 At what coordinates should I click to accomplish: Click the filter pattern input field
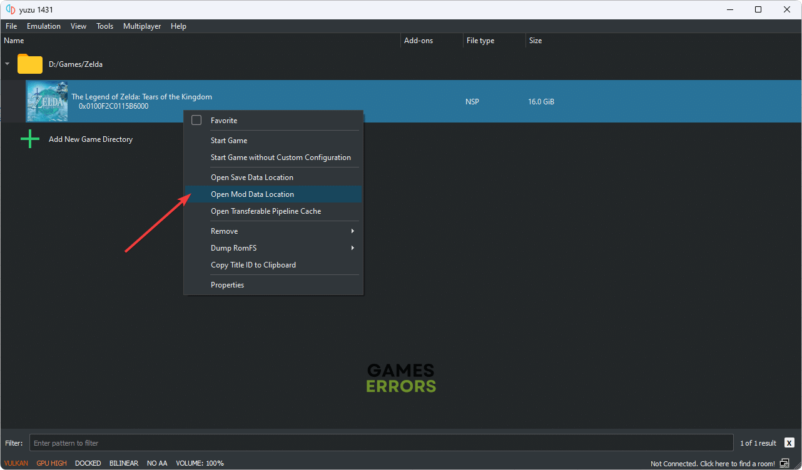[381, 443]
